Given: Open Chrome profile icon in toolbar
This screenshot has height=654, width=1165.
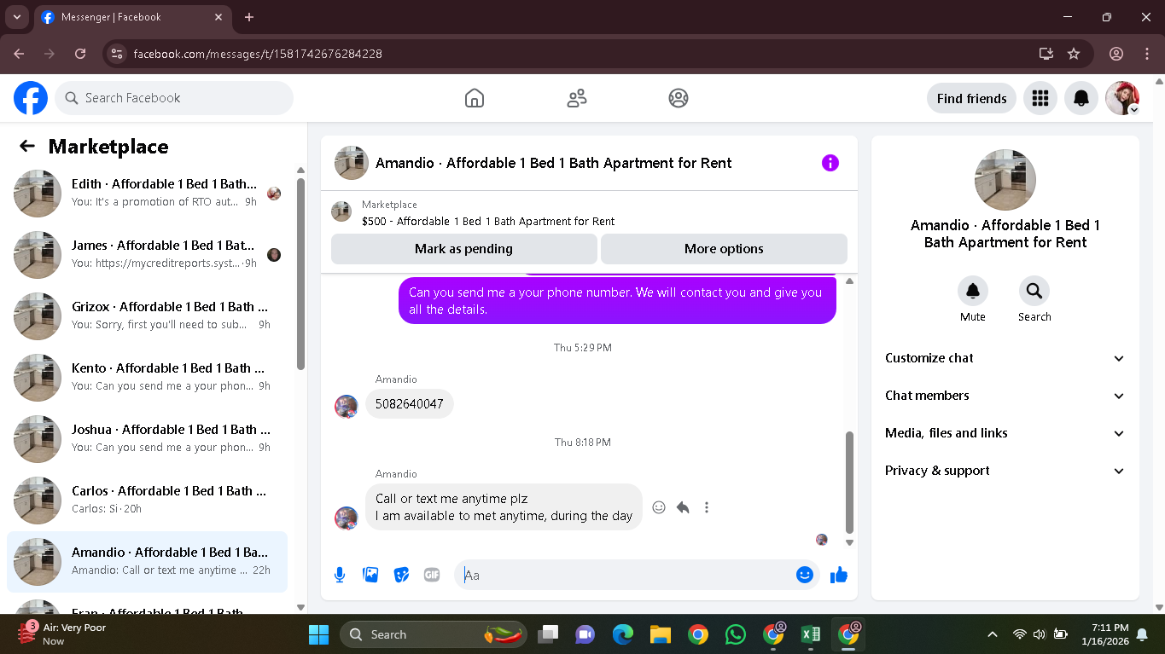Looking at the screenshot, I should click(1116, 54).
